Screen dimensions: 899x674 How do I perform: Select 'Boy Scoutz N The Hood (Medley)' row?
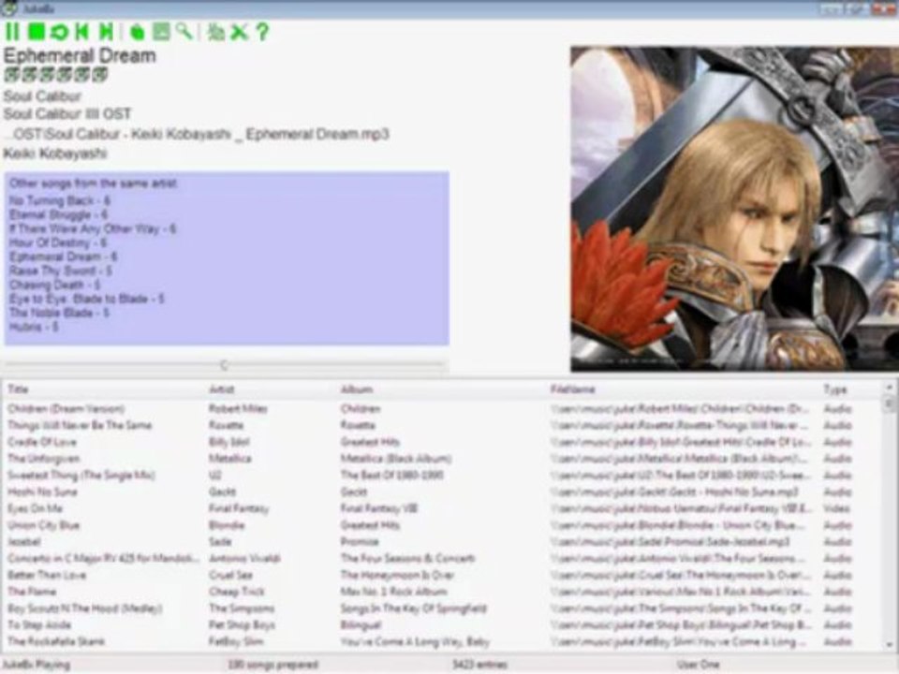[x=441, y=608]
